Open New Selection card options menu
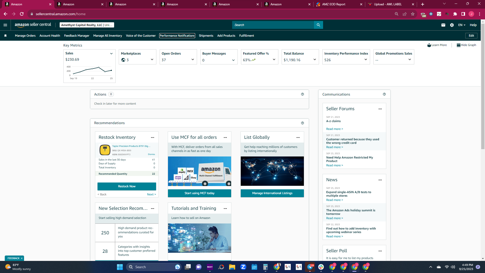Screen dimensions: 485x273 pos(153,209)
